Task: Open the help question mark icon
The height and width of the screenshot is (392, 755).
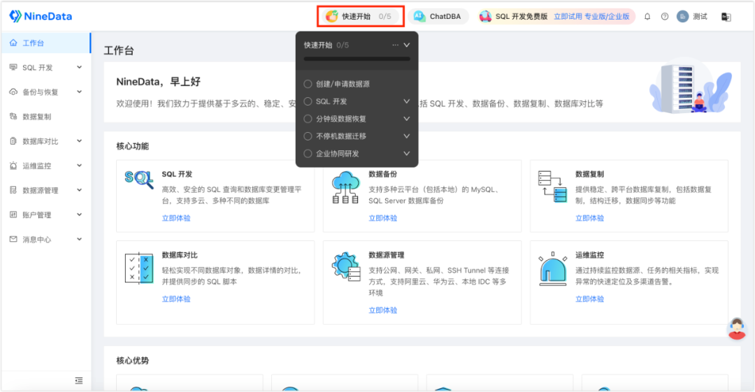Action: tap(665, 16)
